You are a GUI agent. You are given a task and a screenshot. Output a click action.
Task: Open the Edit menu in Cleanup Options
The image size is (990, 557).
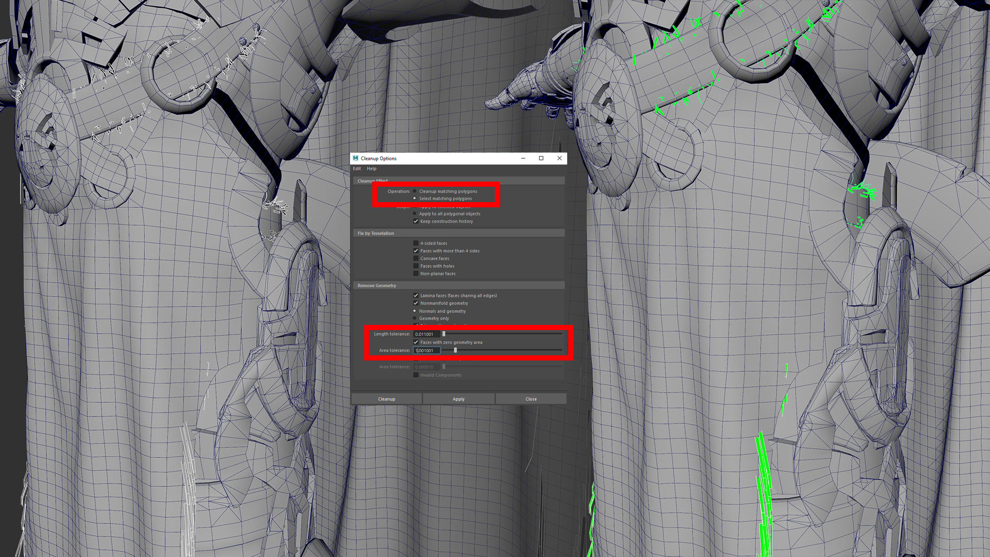[x=357, y=169]
